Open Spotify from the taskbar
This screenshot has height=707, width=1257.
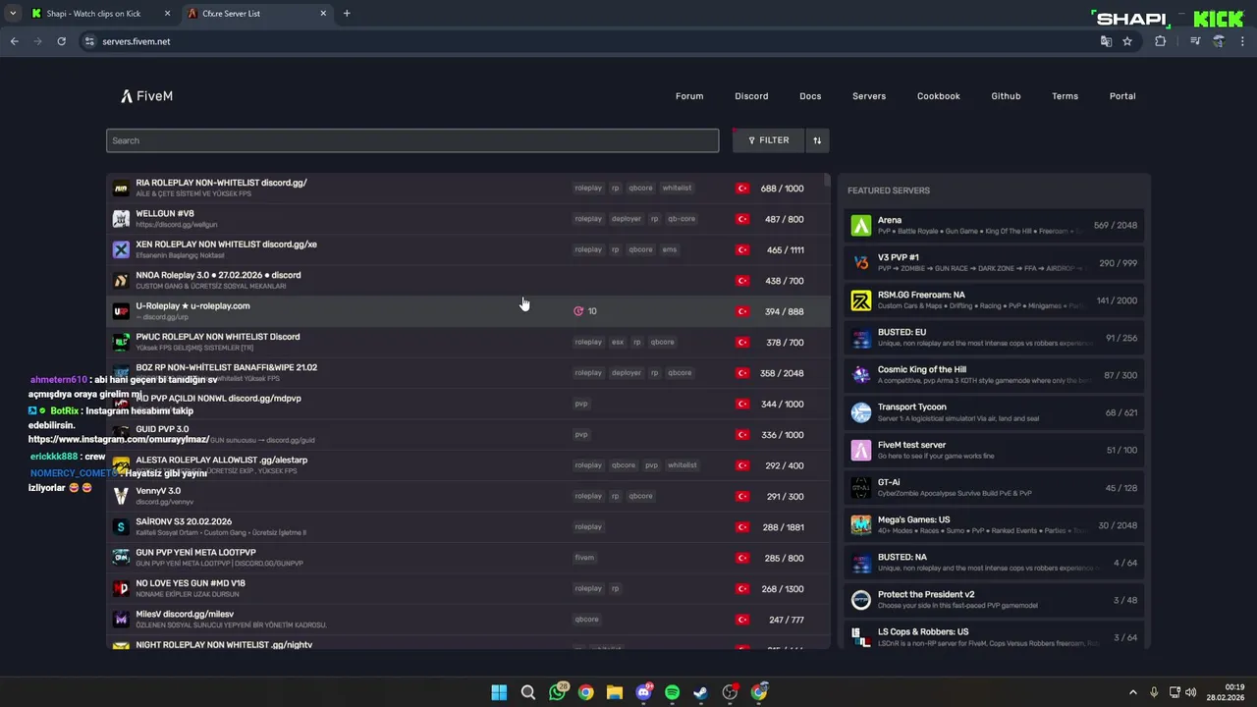[x=672, y=692]
